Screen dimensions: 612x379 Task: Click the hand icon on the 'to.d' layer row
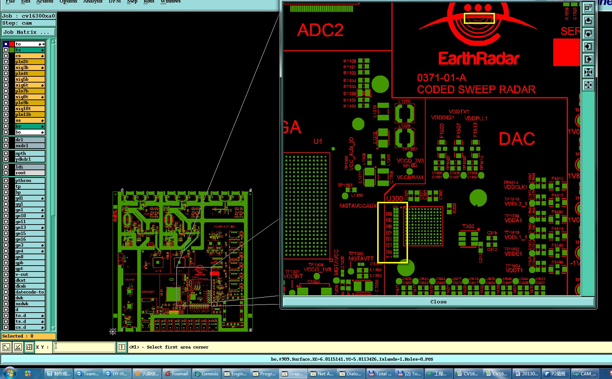coord(43,316)
